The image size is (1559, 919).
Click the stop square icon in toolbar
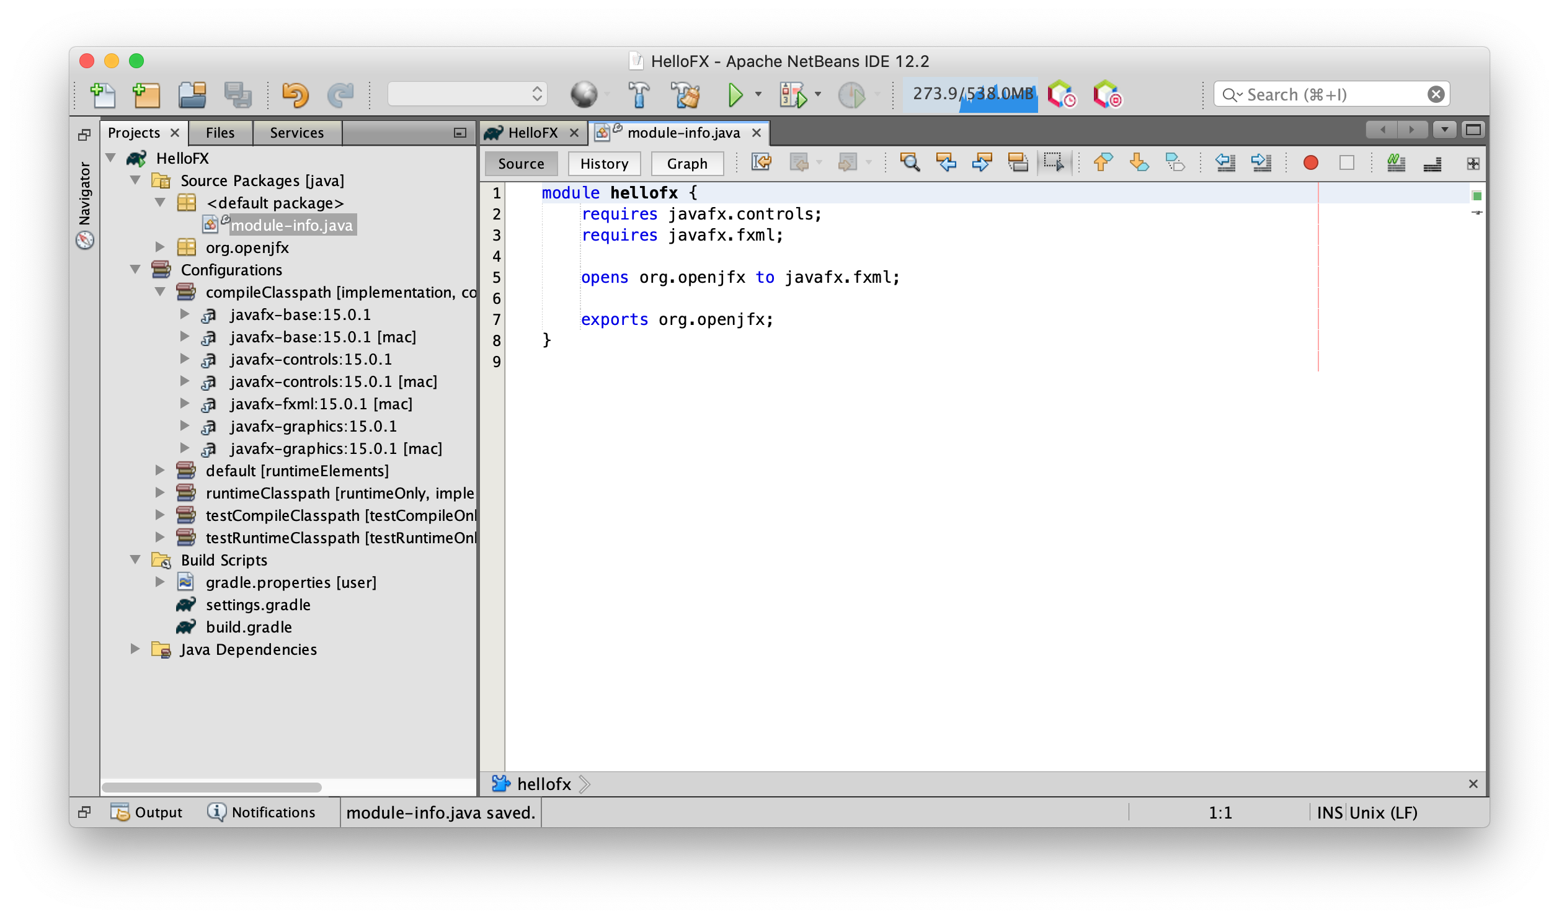pyautogui.click(x=1347, y=163)
